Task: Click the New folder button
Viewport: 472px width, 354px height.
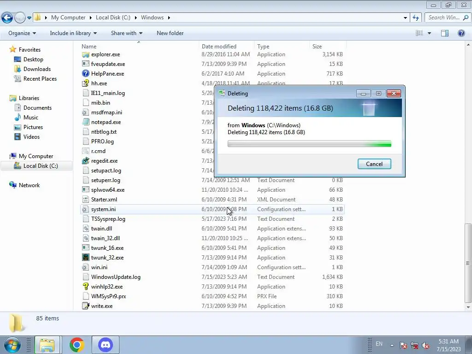Action: pyautogui.click(x=170, y=33)
